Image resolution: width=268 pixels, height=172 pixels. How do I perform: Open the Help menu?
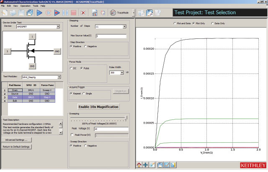tap(43, 6)
